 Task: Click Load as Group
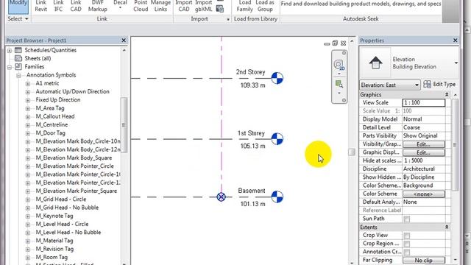click(x=265, y=6)
